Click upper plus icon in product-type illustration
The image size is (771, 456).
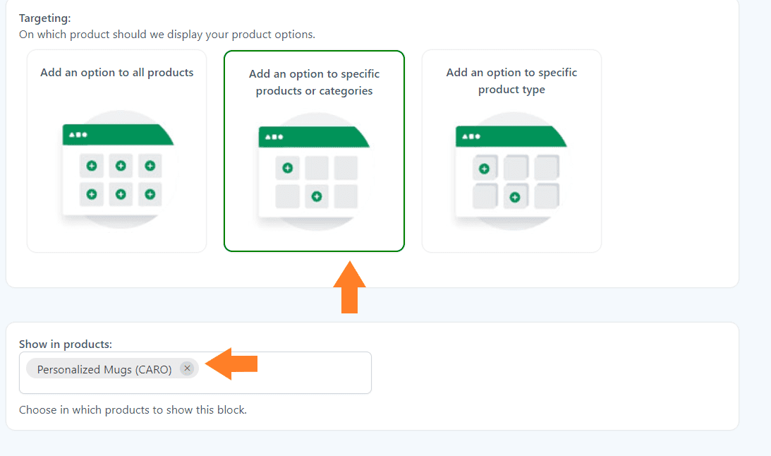coord(485,169)
